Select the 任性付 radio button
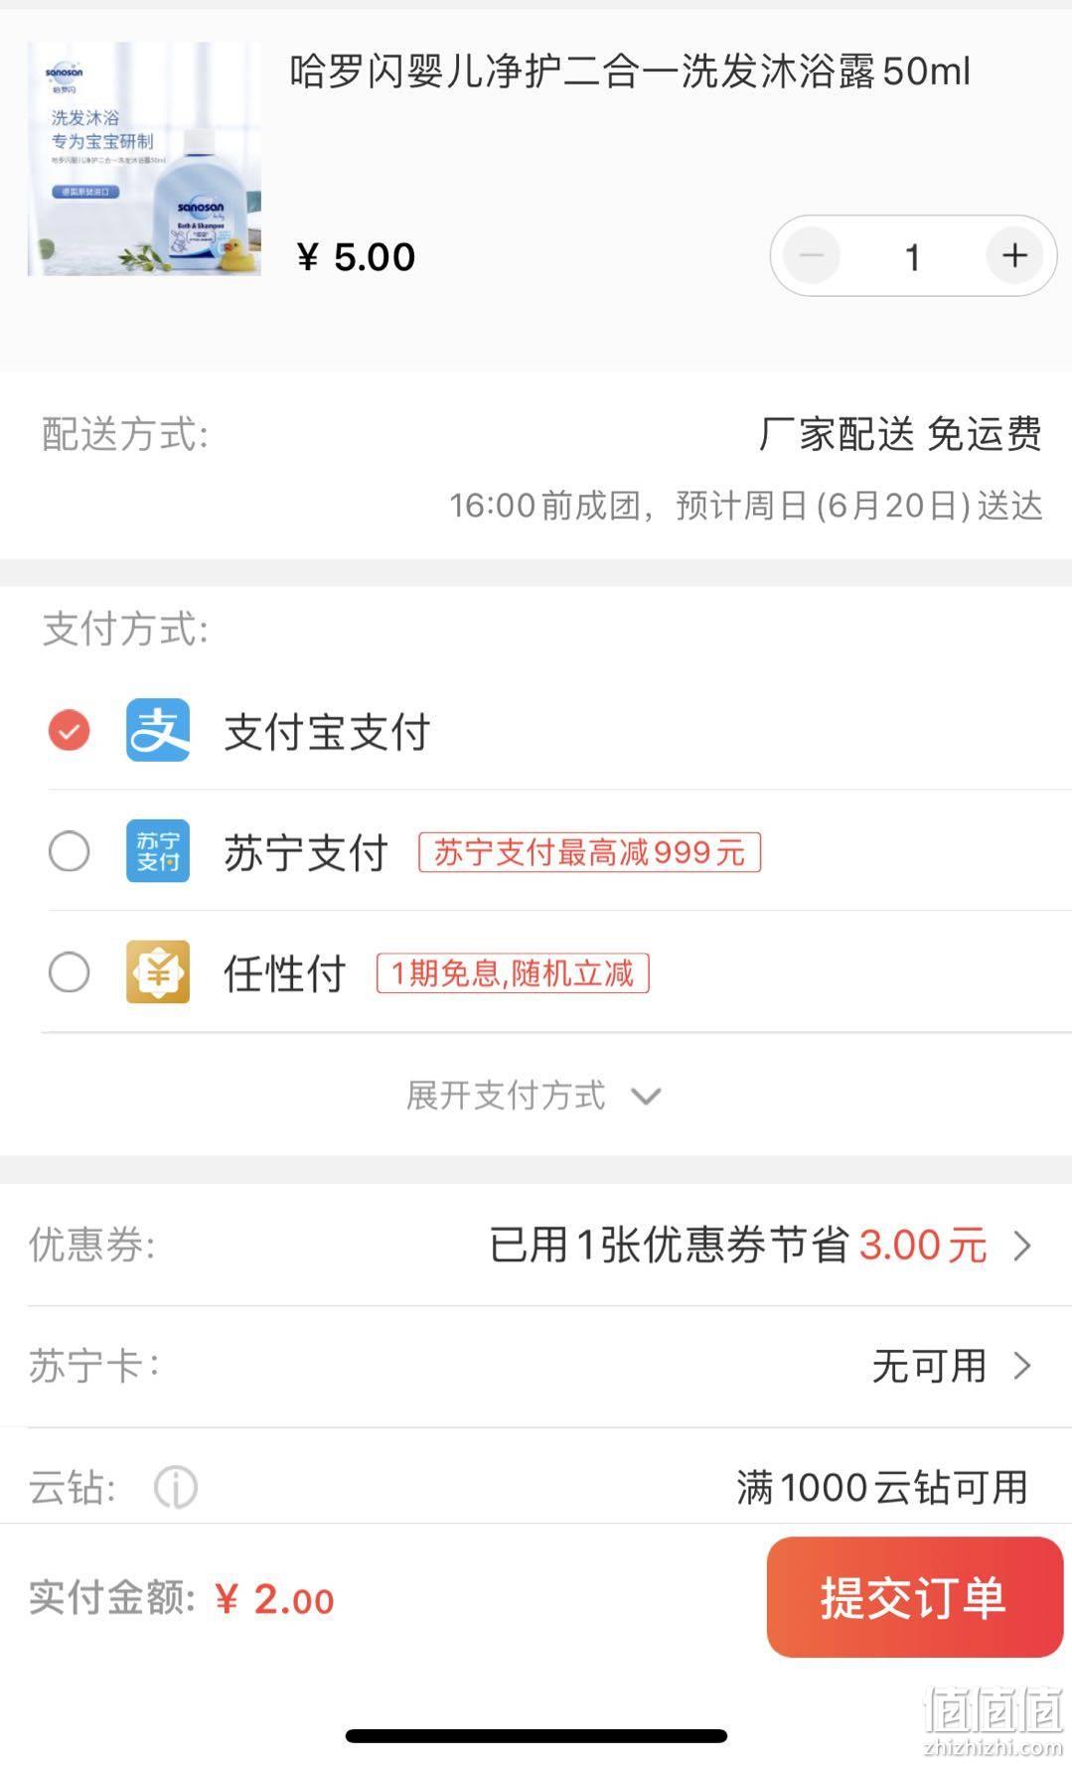The image size is (1072, 1765). click(x=70, y=972)
